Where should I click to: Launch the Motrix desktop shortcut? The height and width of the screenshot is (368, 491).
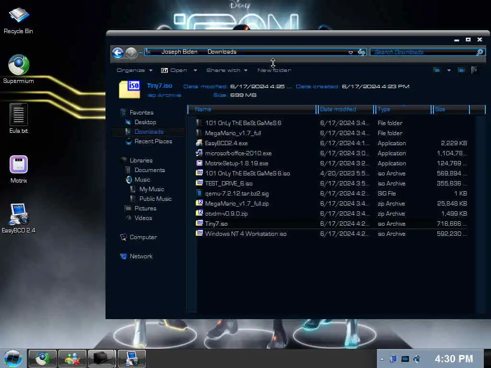[19, 169]
